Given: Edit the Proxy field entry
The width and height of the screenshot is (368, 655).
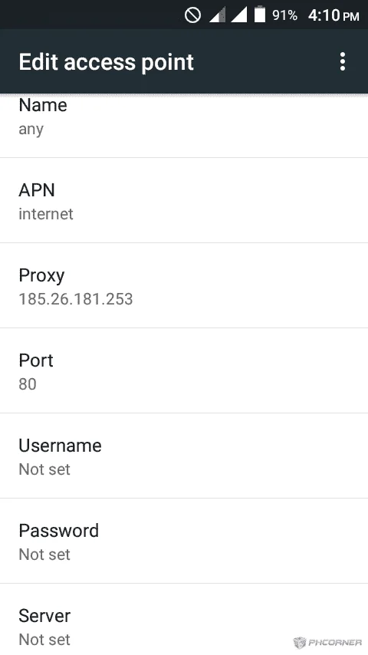Looking at the screenshot, I should pos(184,286).
